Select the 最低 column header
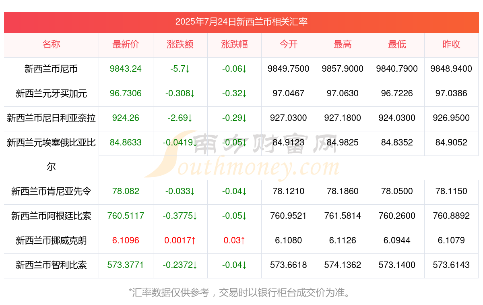This screenshot has height=305, width=483. pos(397,44)
